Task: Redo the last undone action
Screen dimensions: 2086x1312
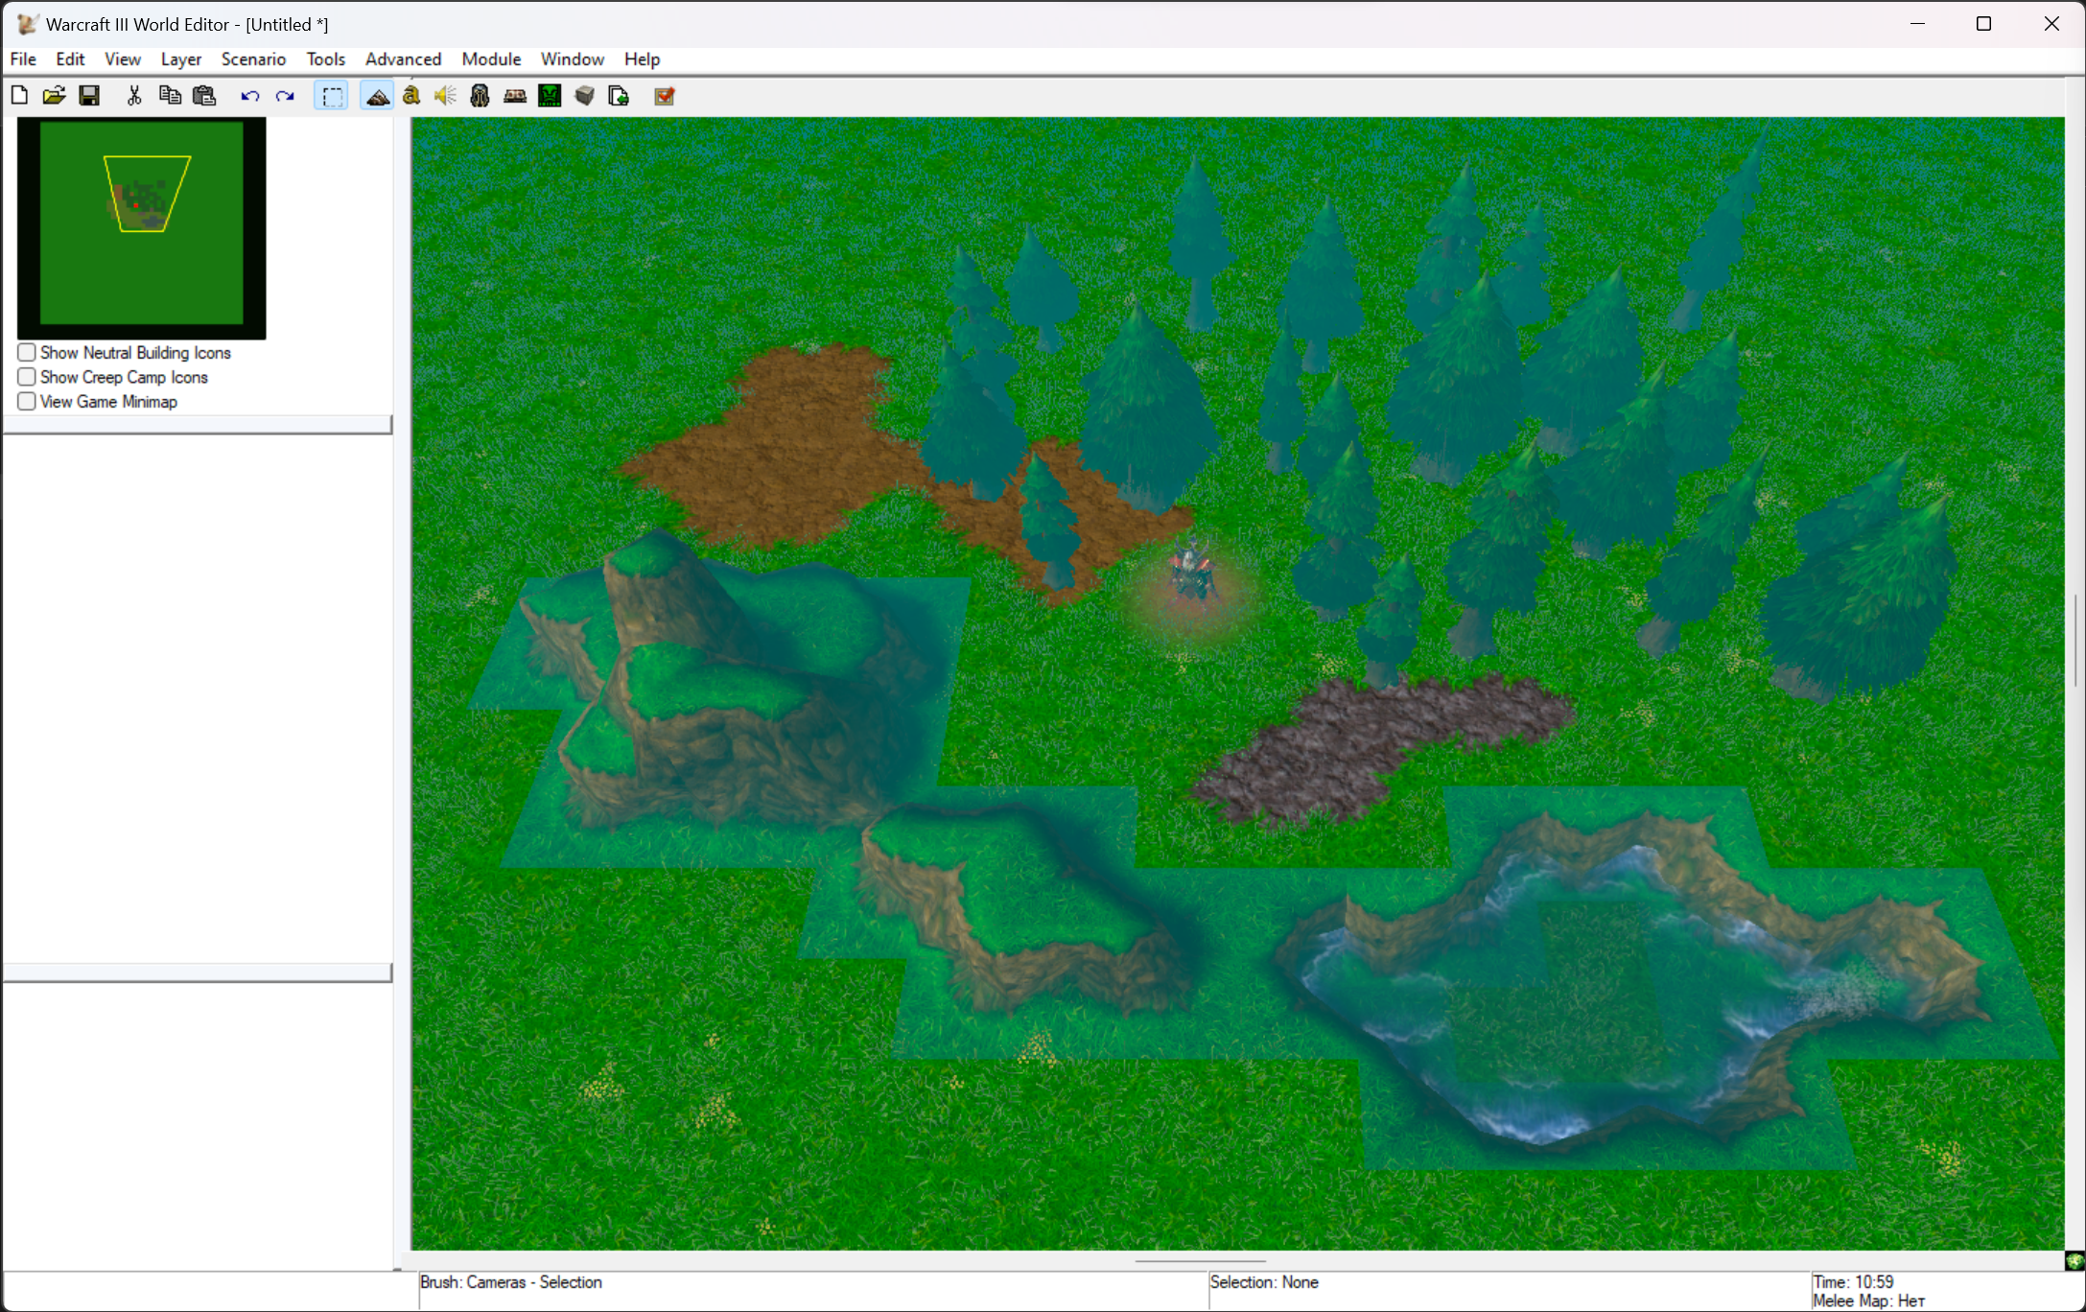Action: [x=285, y=95]
